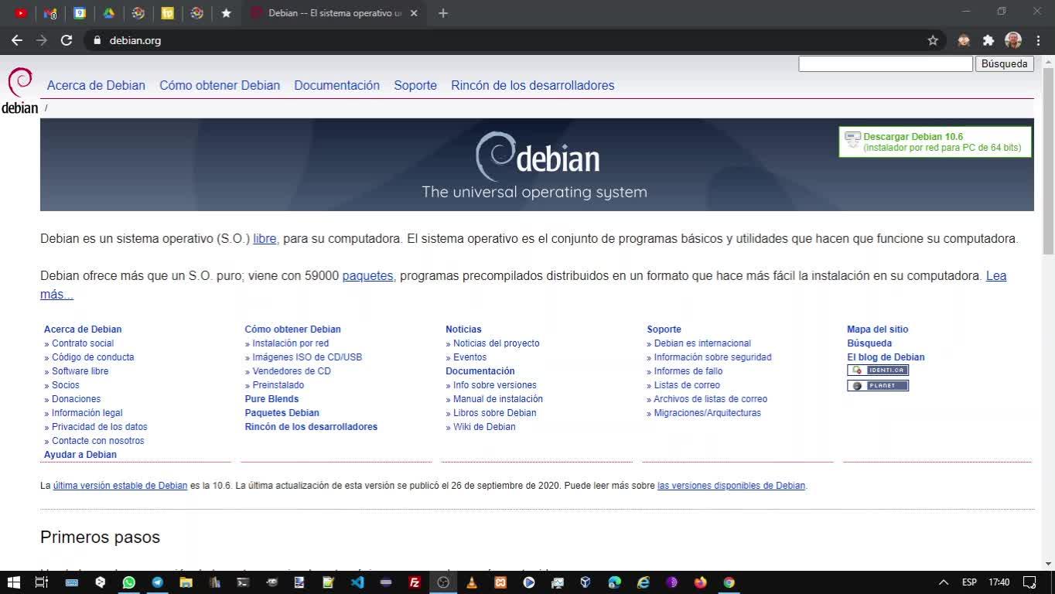Open the Pure Blends link
Viewport: 1055px width, 594px height.
tap(271, 399)
